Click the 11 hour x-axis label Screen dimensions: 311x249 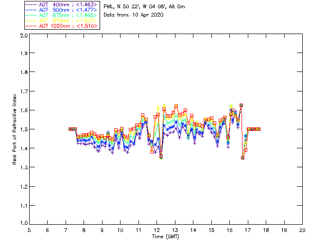pyautogui.click(x=138, y=230)
